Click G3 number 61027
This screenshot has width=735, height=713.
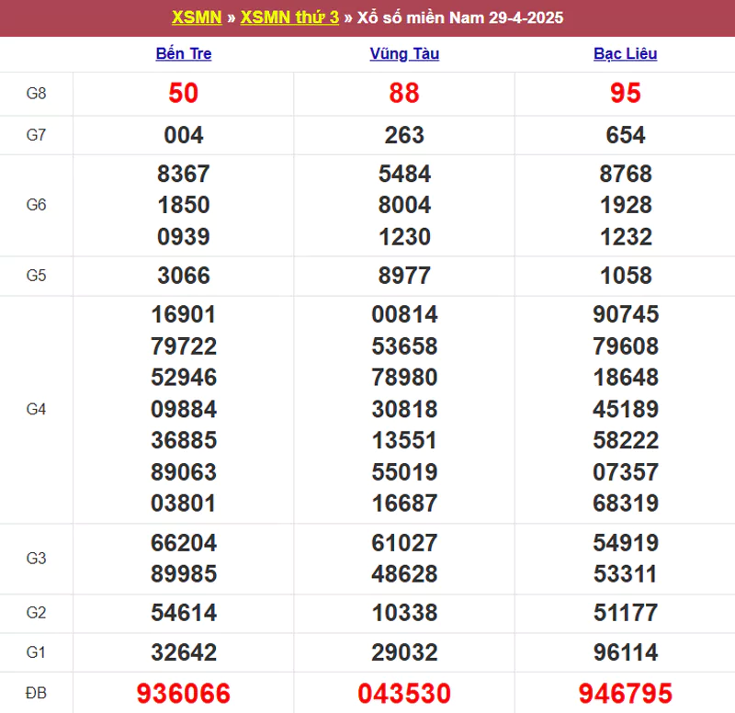404,543
